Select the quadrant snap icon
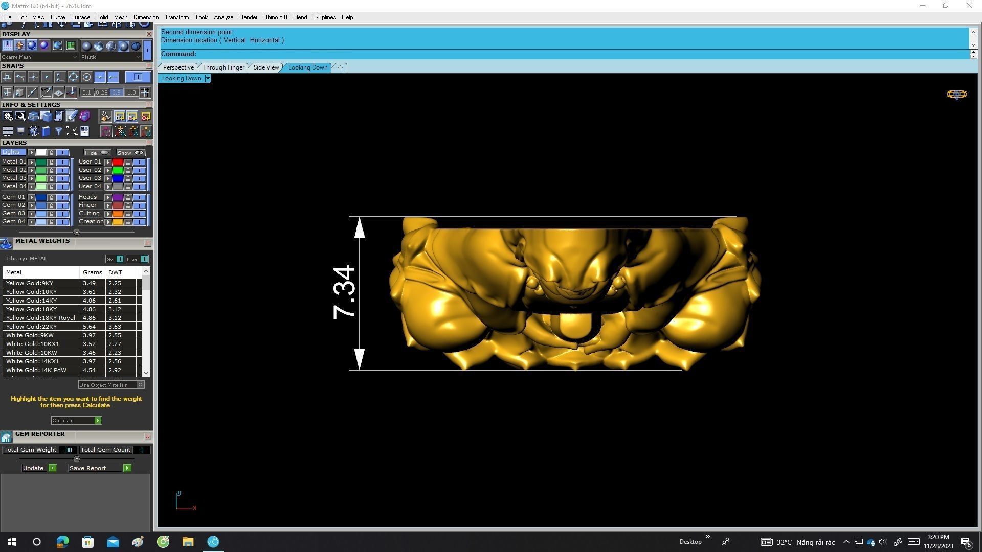982x552 pixels. pos(73,77)
